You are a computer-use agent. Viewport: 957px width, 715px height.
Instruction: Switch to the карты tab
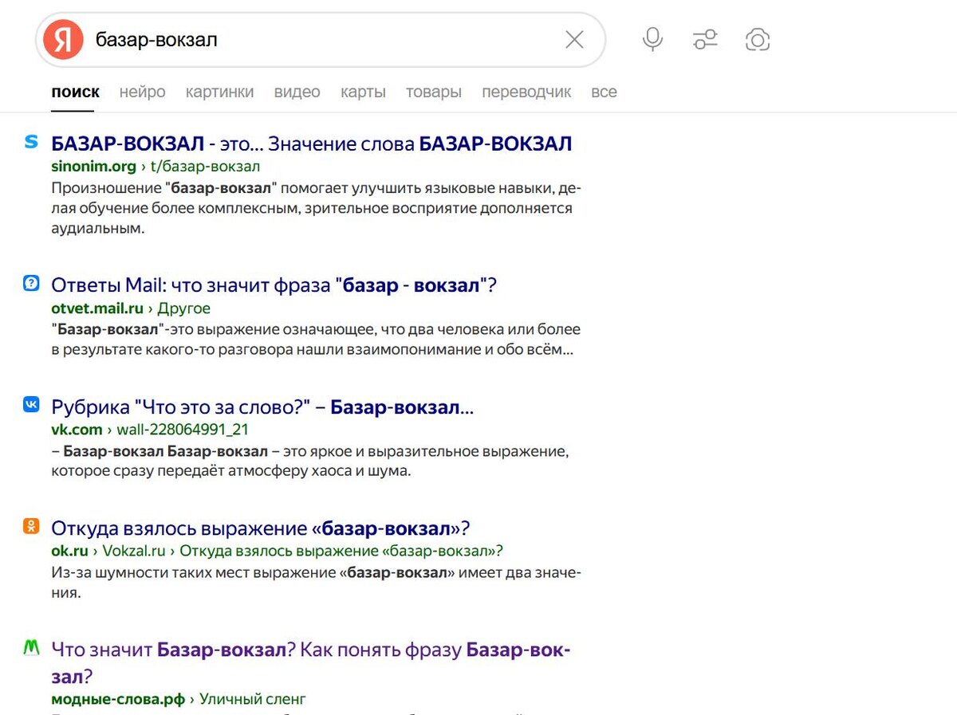[363, 92]
